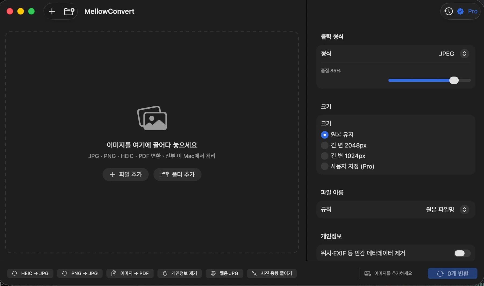This screenshot has width=484, height=286.
Task: Select the 원본 유지 radio button
Action: 325,135
